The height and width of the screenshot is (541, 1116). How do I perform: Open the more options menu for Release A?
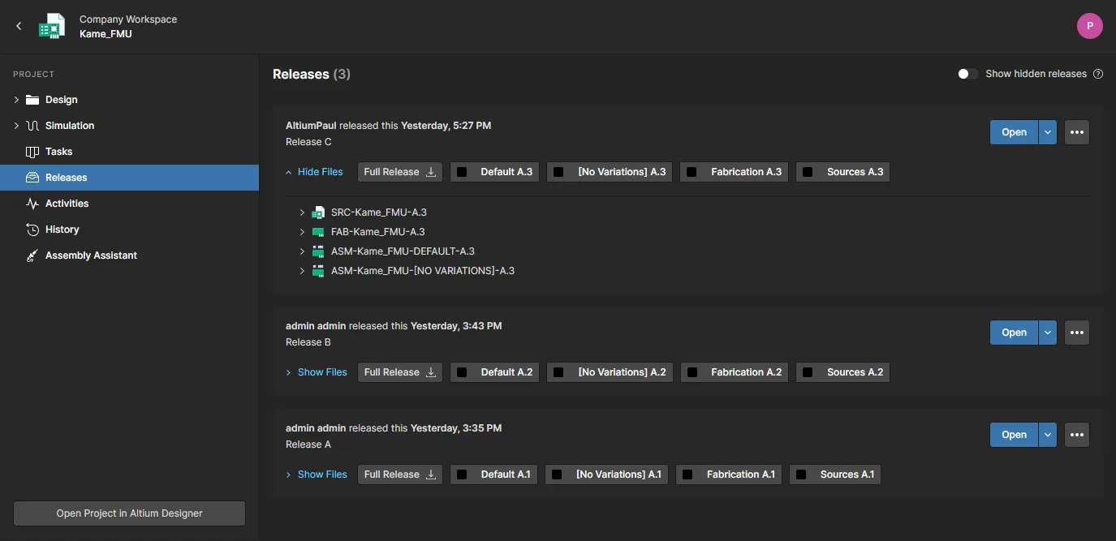[1077, 435]
